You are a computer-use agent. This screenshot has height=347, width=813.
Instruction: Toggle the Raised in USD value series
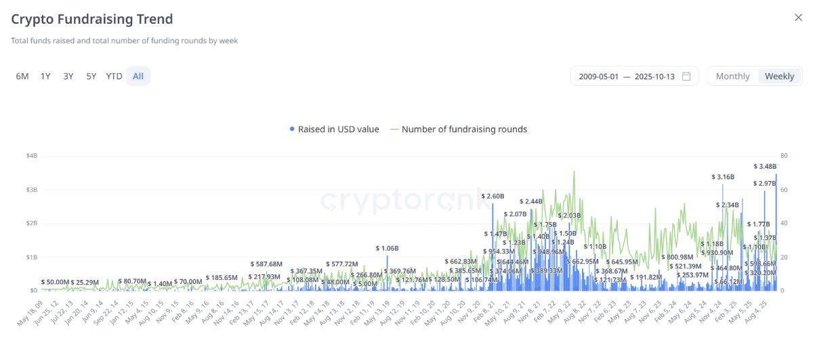coord(338,129)
